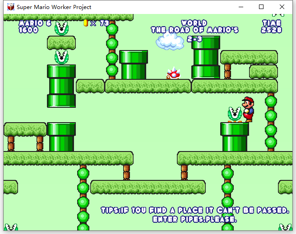Click the x 73 coin count
The width and height of the screenshot is (296, 234).
coord(100,23)
